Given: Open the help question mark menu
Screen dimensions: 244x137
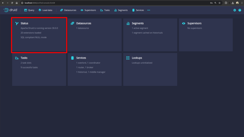Looking at the screenshot, I should [239, 10].
